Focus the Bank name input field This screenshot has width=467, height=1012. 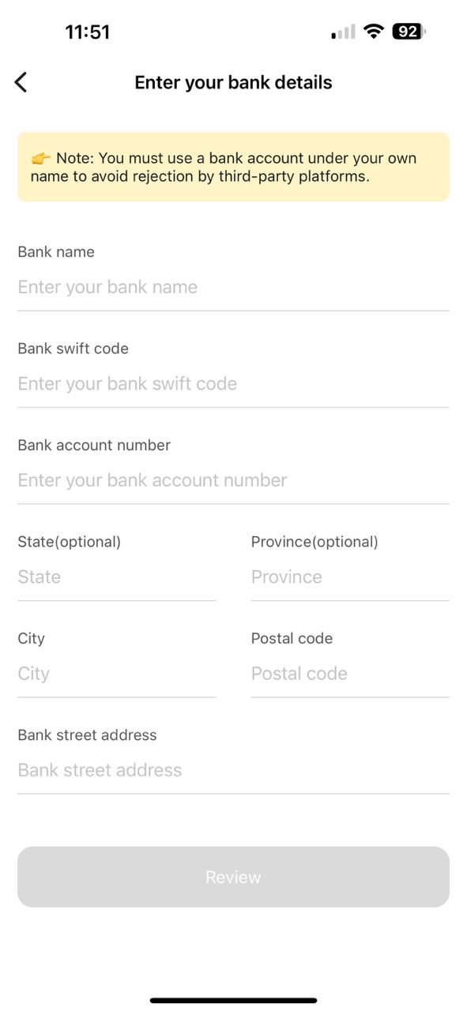[233, 287]
